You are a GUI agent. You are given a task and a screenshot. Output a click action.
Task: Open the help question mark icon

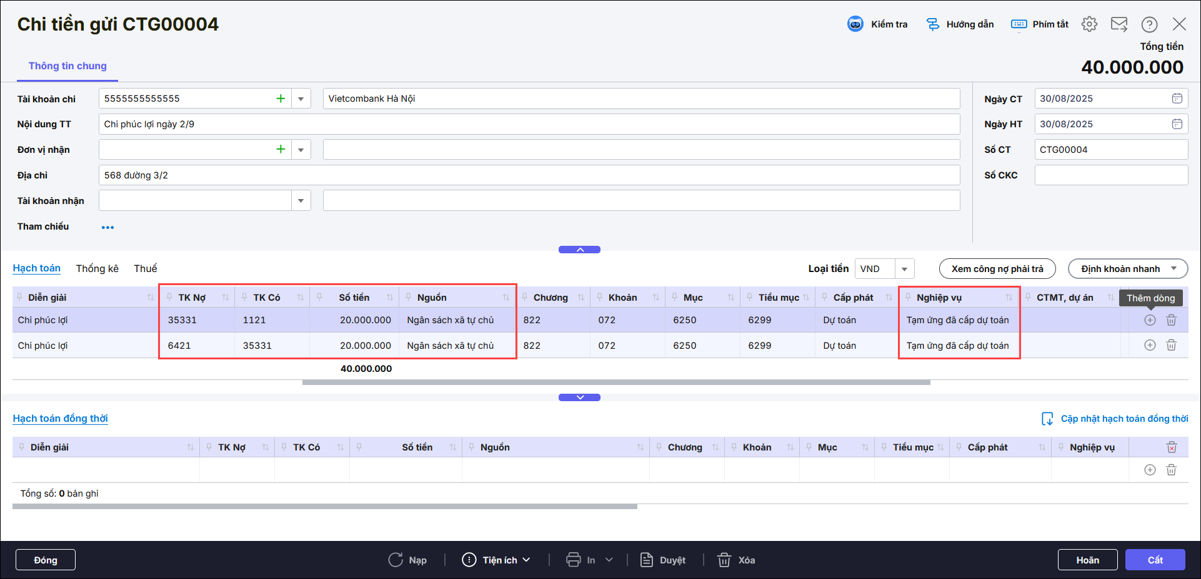pyautogui.click(x=1149, y=24)
